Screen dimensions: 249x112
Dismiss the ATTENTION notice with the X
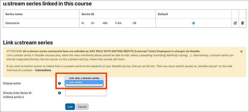pyautogui.click(x=241, y=52)
